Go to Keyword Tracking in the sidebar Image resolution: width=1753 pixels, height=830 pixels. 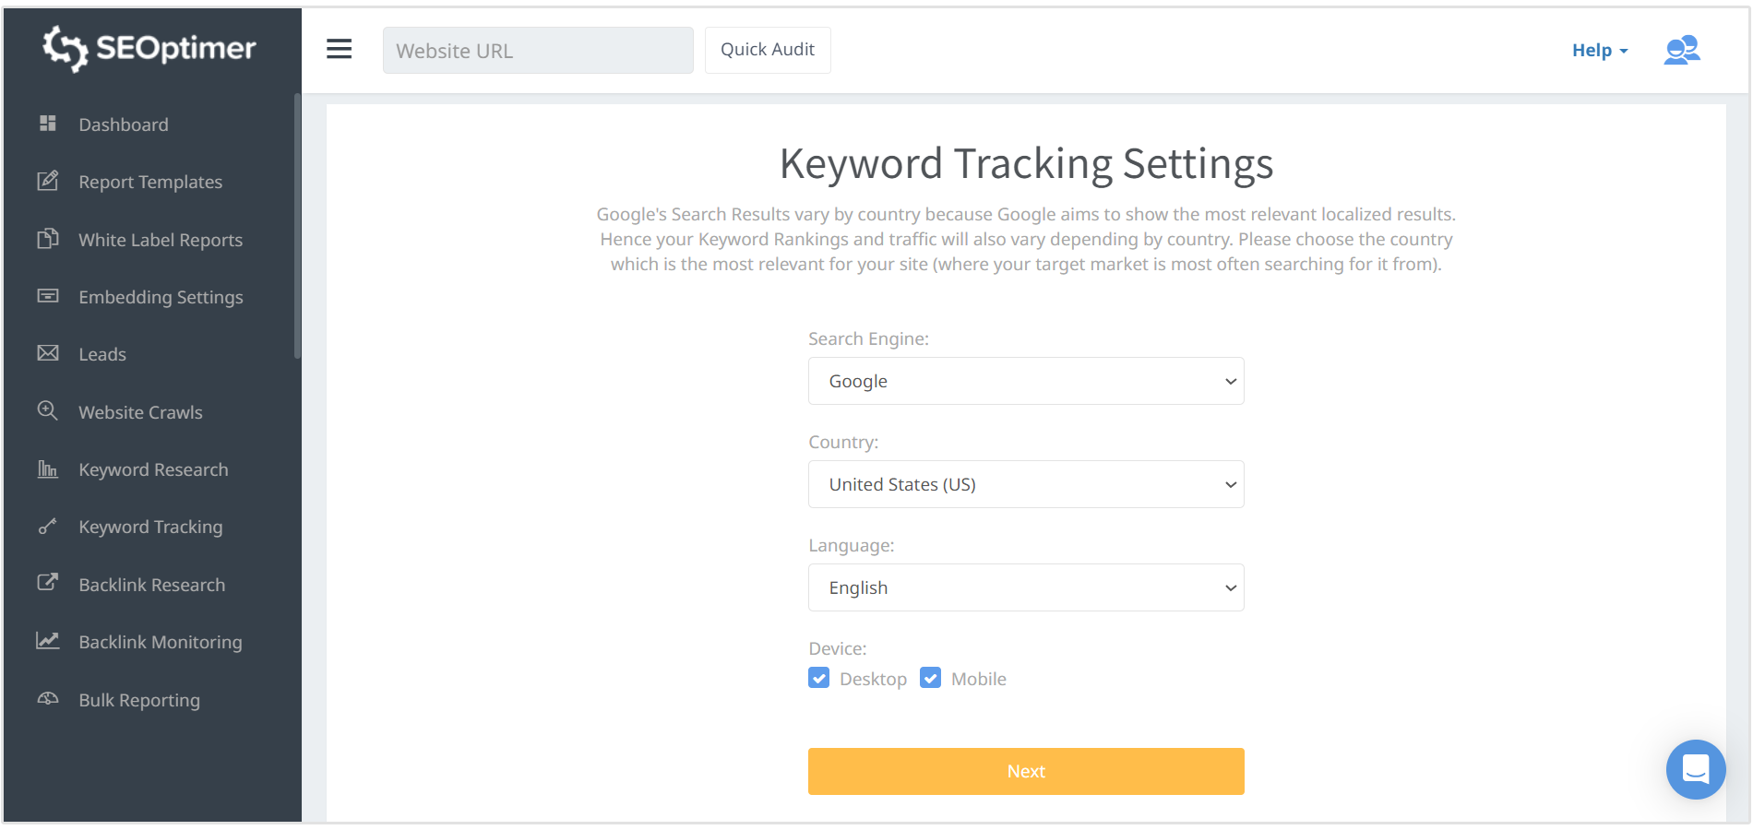(x=149, y=526)
